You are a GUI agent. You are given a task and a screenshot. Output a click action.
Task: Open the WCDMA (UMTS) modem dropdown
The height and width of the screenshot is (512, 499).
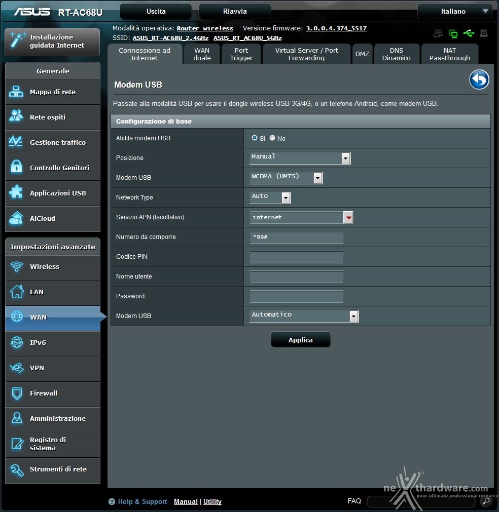286,178
